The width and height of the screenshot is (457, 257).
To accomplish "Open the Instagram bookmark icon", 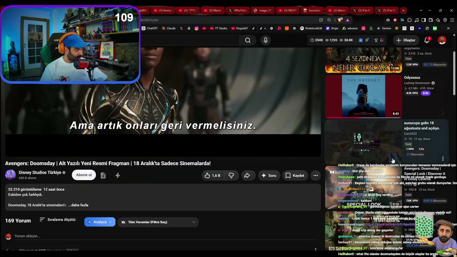I will click(196, 28).
